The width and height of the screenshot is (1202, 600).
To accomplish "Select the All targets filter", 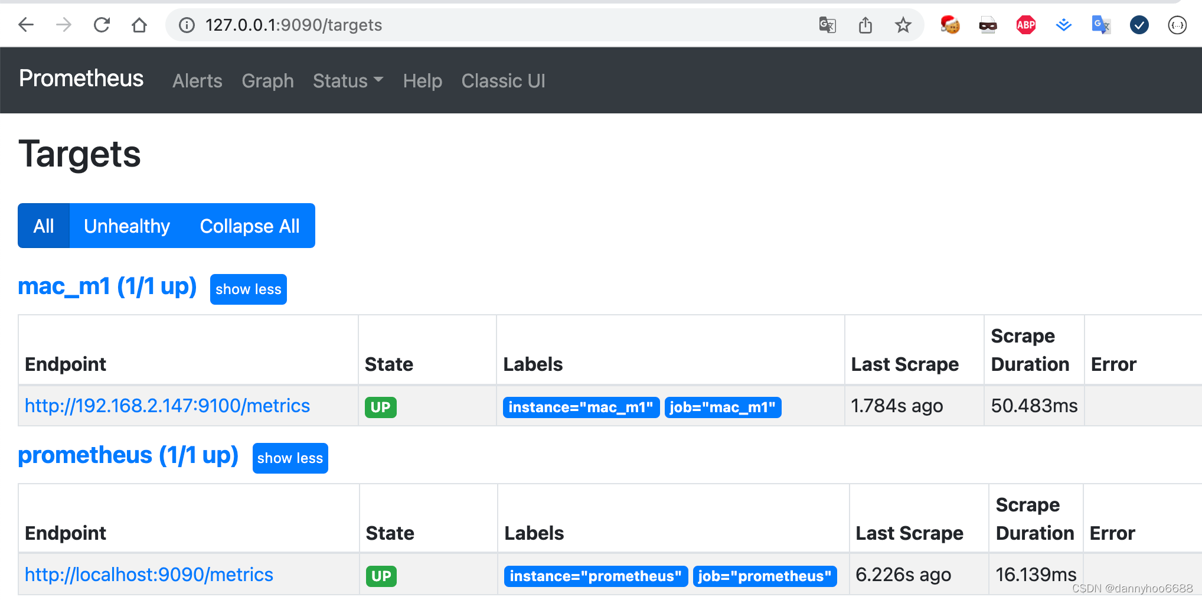I will [44, 226].
